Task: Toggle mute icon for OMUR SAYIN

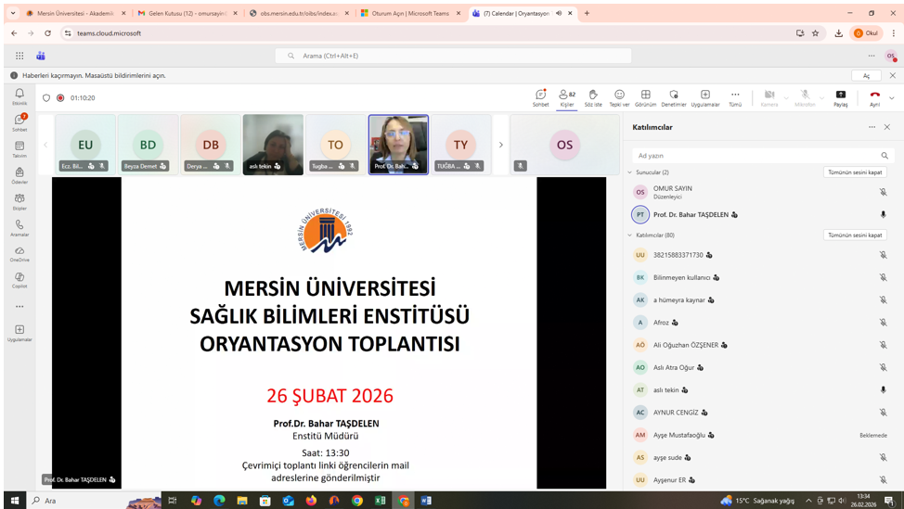Action: [x=883, y=192]
